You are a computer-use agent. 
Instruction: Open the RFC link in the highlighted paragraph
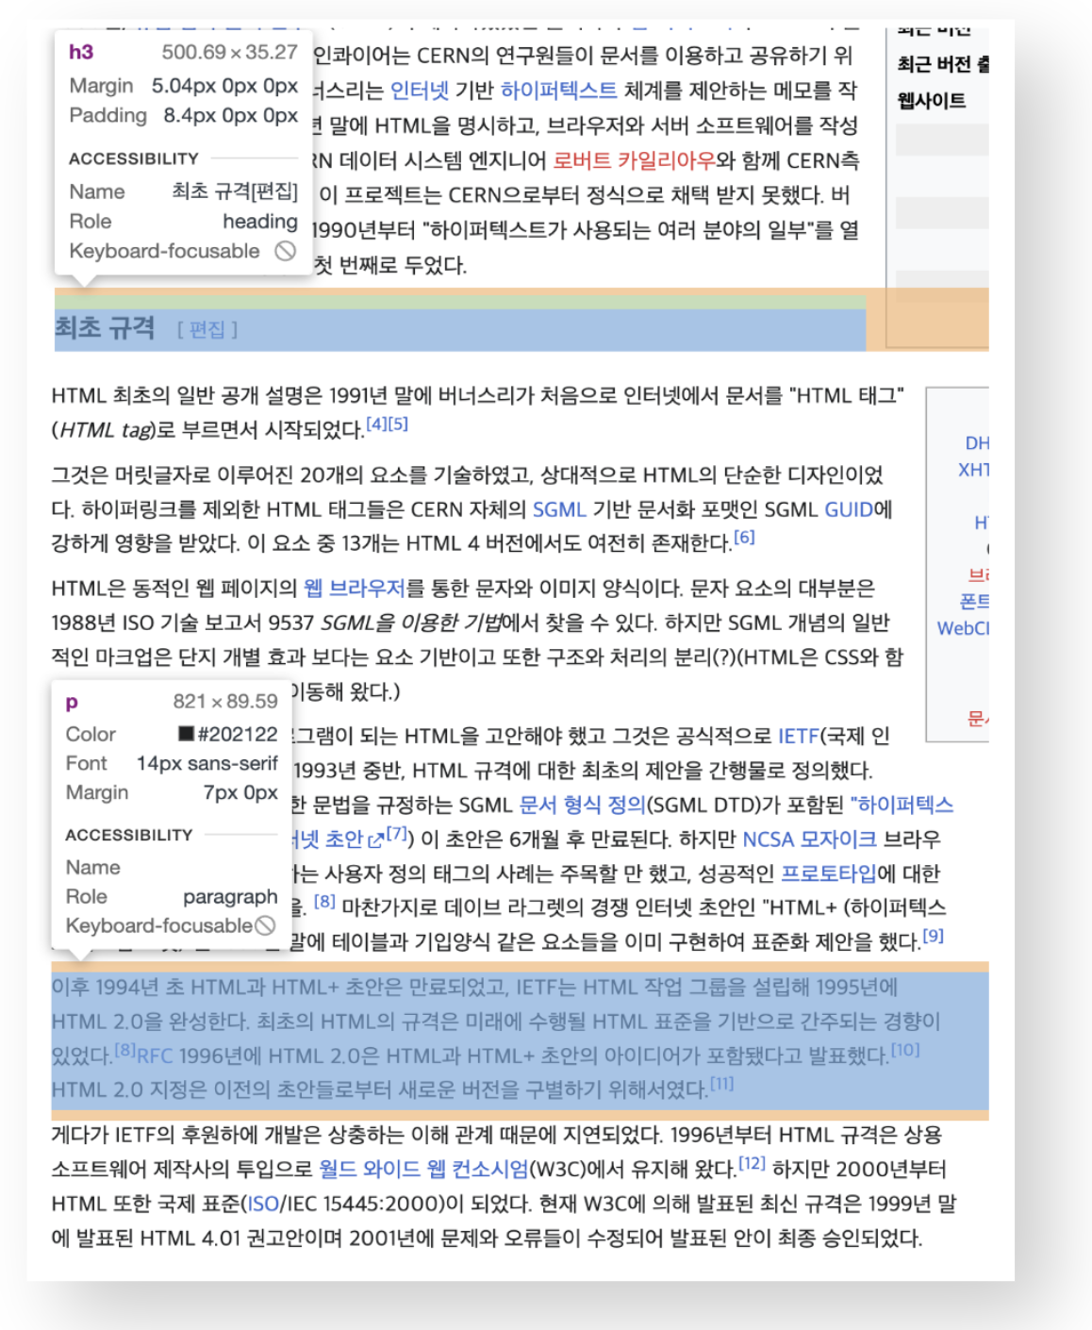click(x=155, y=1056)
